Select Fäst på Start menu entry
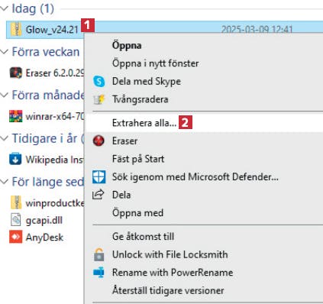The width and height of the screenshot is (323, 304). click(138, 159)
